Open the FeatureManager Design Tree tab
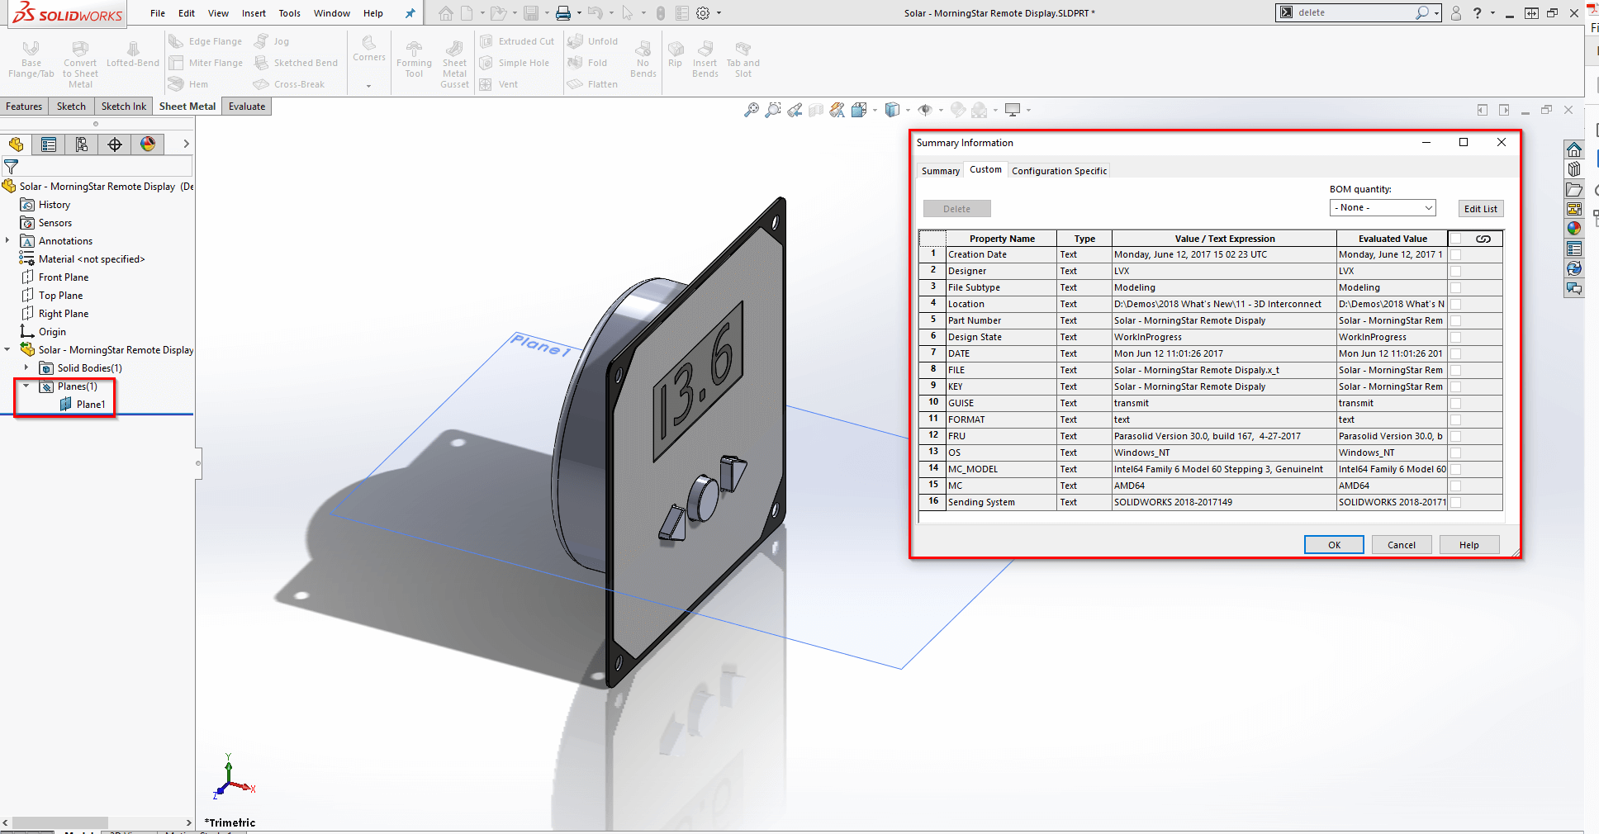The width and height of the screenshot is (1599, 834). pyautogui.click(x=17, y=145)
